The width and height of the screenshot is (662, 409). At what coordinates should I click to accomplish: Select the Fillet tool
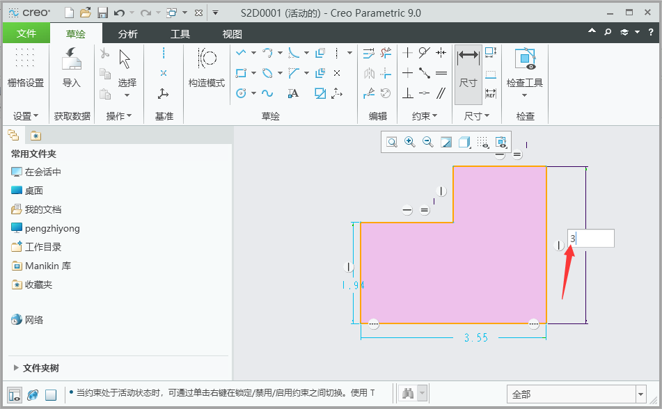pos(294,53)
